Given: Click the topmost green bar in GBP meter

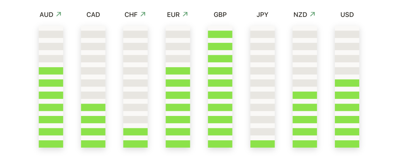Looking at the screenshot, I should (x=220, y=34).
